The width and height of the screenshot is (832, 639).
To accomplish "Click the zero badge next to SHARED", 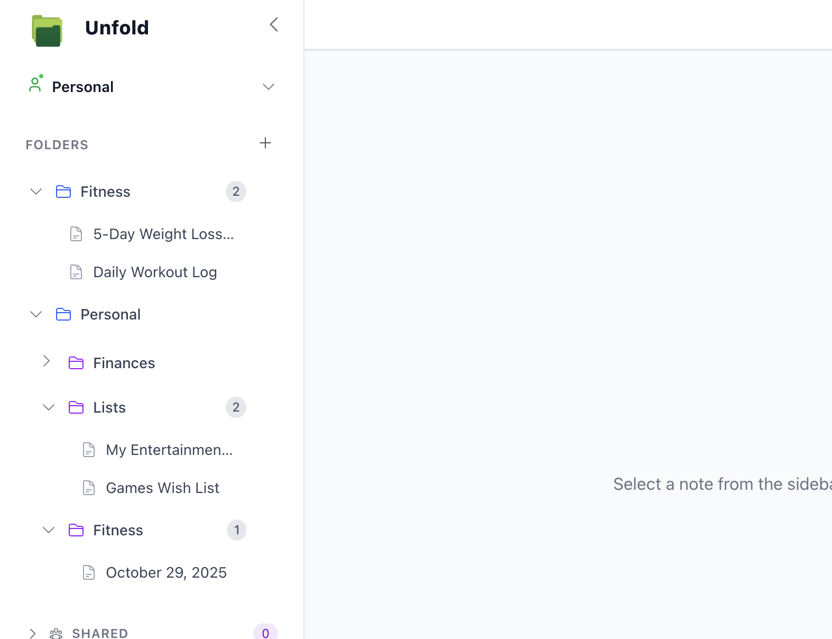I will point(265,633).
